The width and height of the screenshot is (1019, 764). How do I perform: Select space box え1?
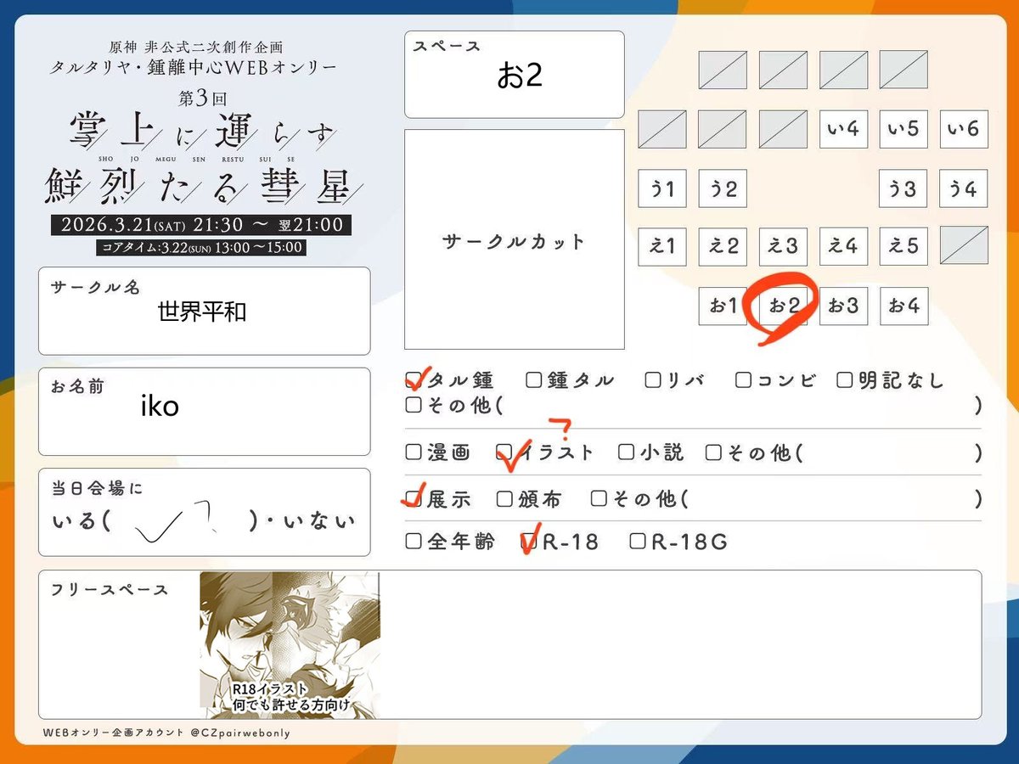[662, 246]
